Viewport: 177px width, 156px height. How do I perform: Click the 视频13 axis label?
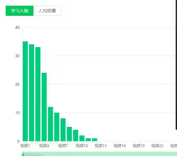(x=101, y=146)
